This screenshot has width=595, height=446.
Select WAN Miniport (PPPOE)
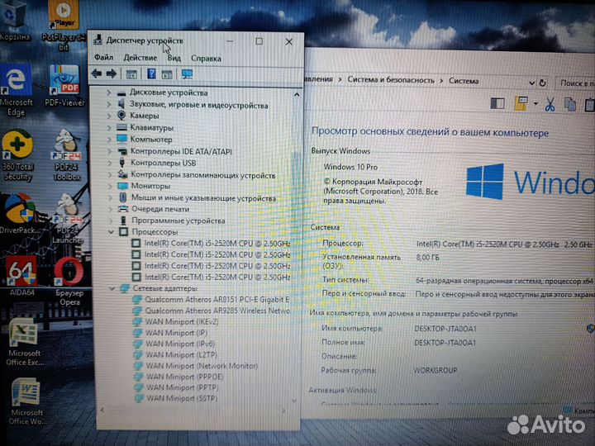[x=185, y=377]
